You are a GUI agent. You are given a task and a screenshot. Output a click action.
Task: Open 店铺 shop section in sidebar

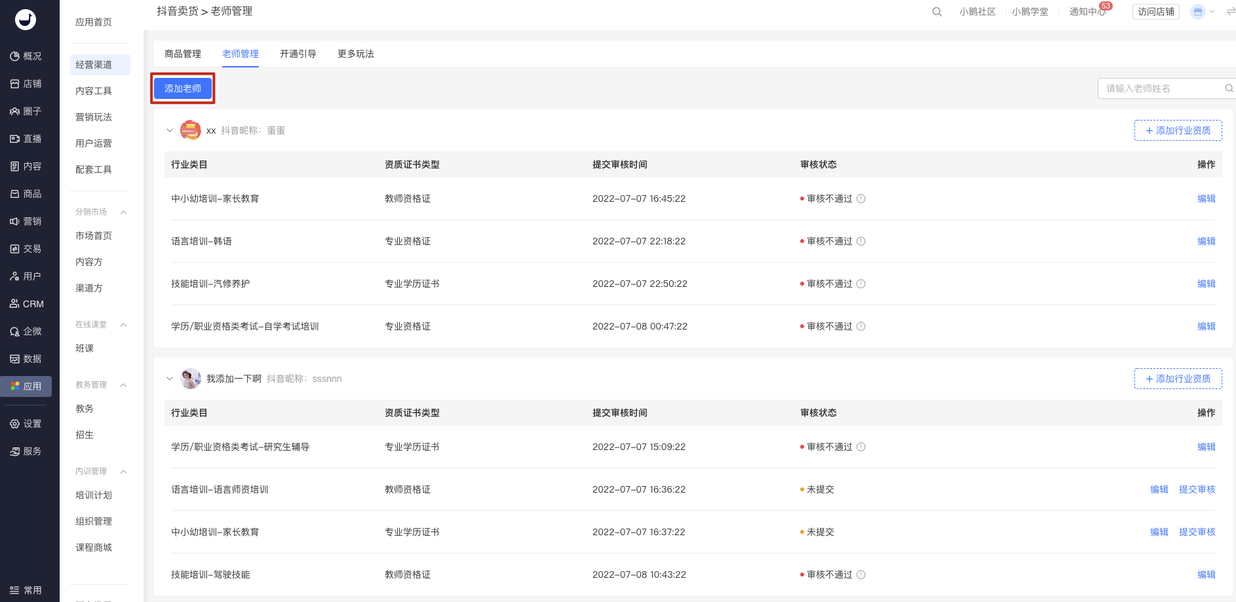26,84
